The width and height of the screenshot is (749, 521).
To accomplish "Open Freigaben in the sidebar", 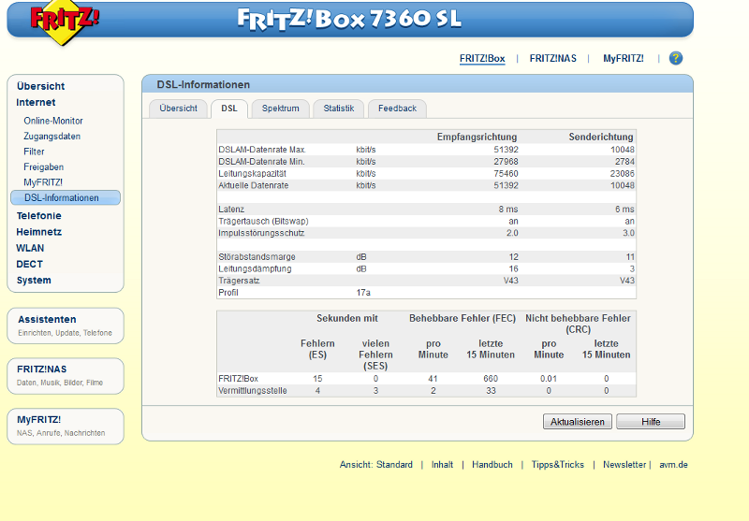I will pyautogui.click(x=43, y=167).
